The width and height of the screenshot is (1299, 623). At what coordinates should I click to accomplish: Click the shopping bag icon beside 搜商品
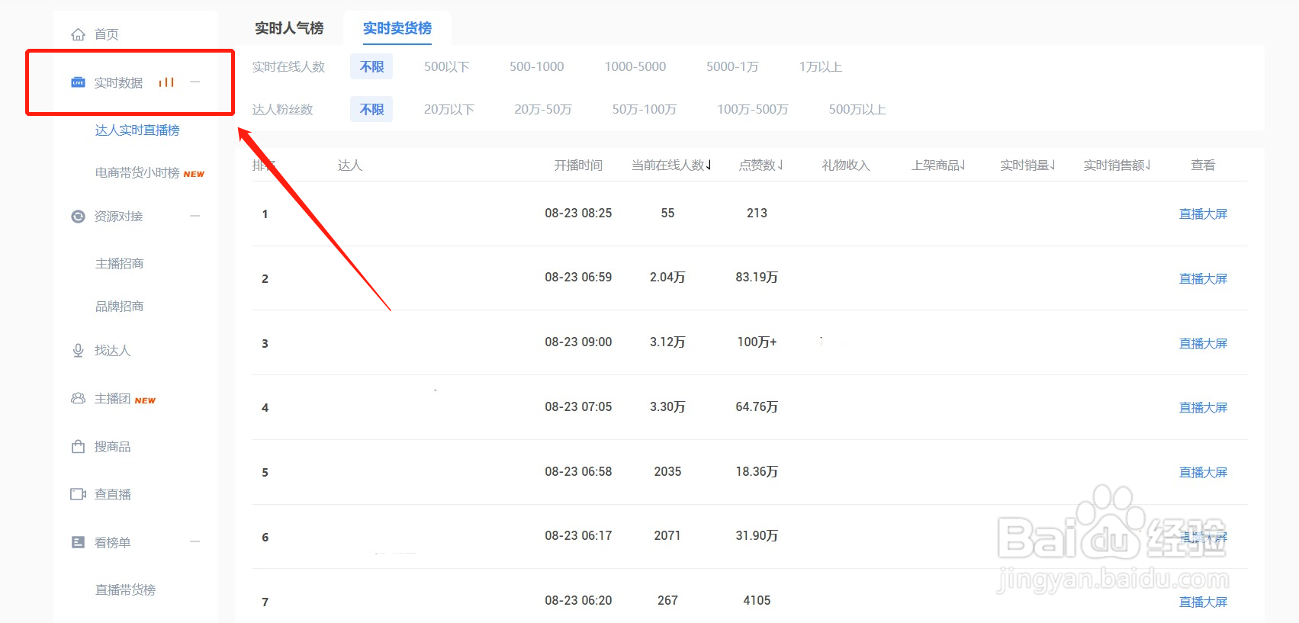[x=78, y=446]
